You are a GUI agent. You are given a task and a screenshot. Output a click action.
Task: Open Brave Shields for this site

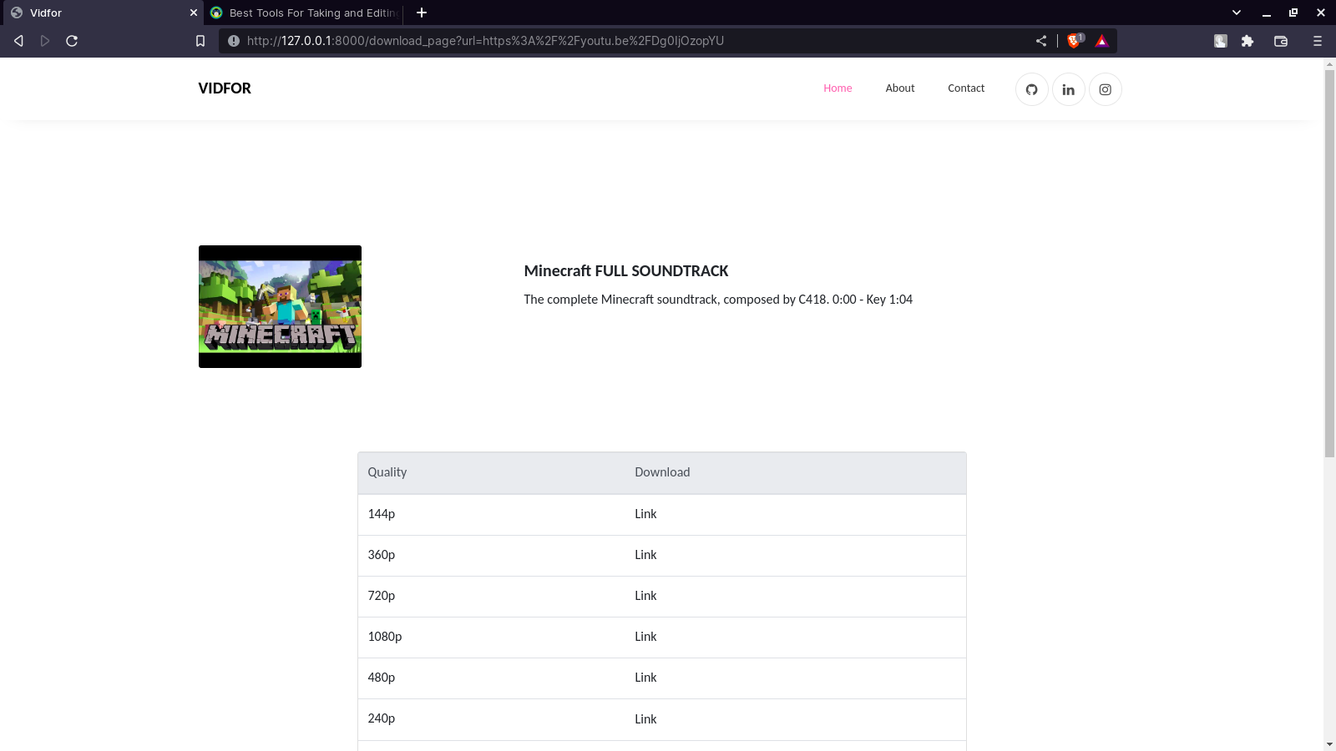coord(1074,40)
